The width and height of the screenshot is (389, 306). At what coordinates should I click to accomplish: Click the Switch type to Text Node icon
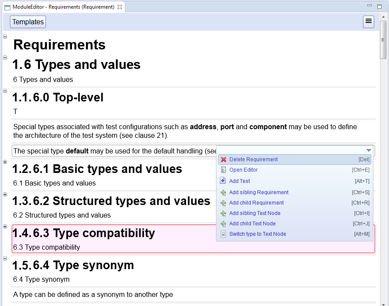(x=223, y=234)
